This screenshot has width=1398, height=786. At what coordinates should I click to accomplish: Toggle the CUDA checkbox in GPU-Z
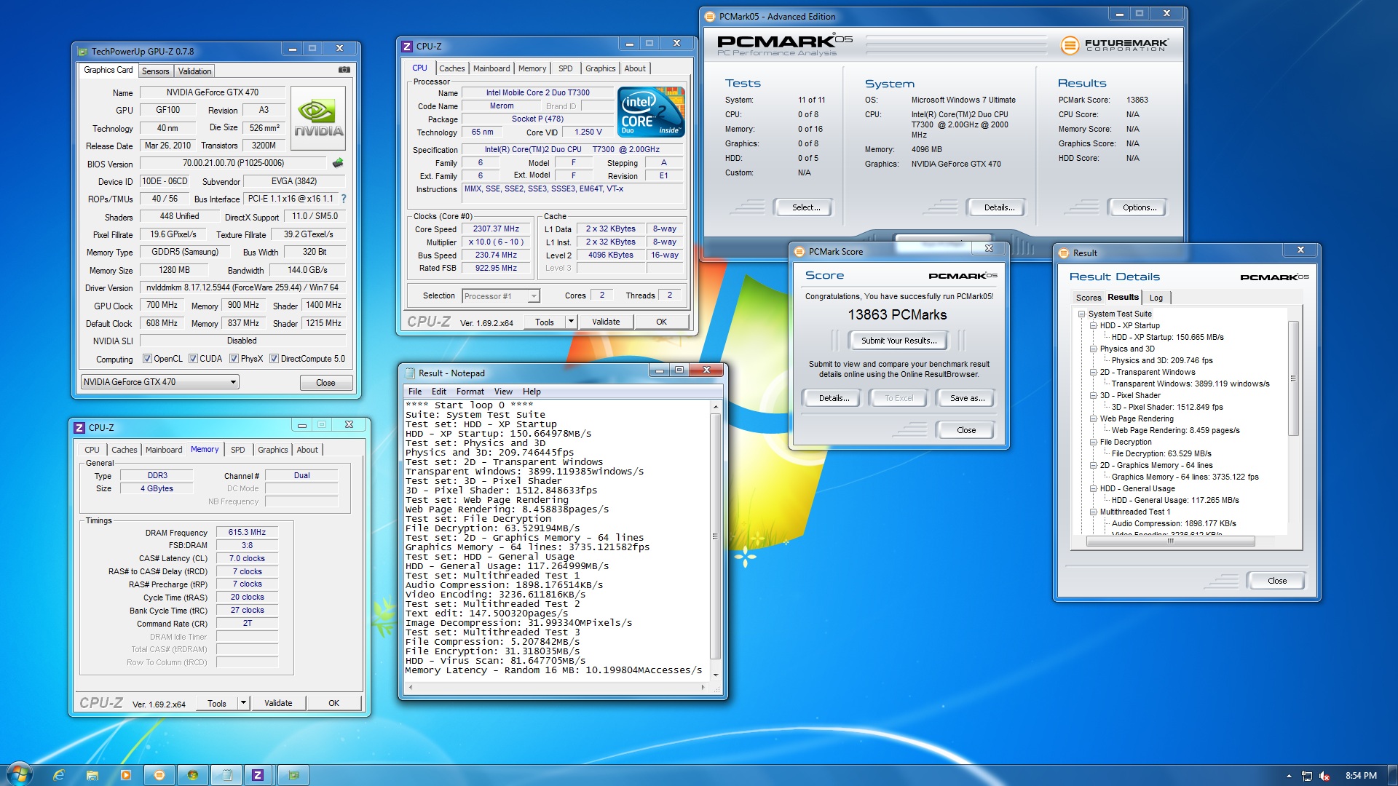(x=193, y=359)
